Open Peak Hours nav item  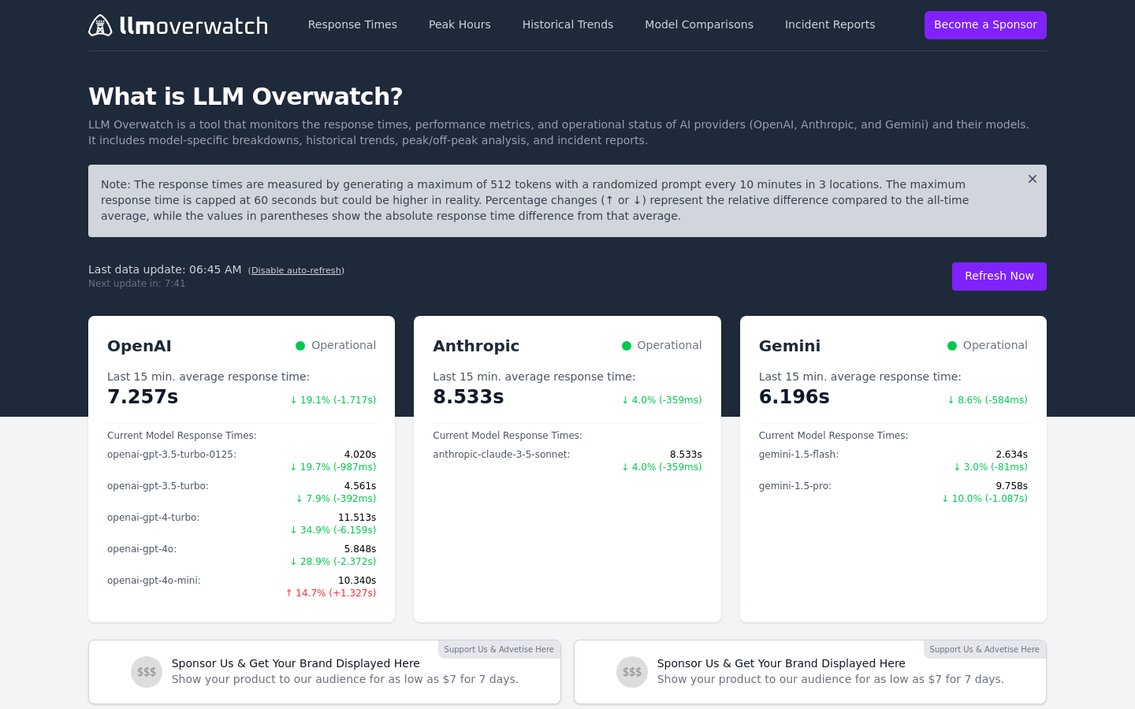pyautogui.click(x=460, y=24)
